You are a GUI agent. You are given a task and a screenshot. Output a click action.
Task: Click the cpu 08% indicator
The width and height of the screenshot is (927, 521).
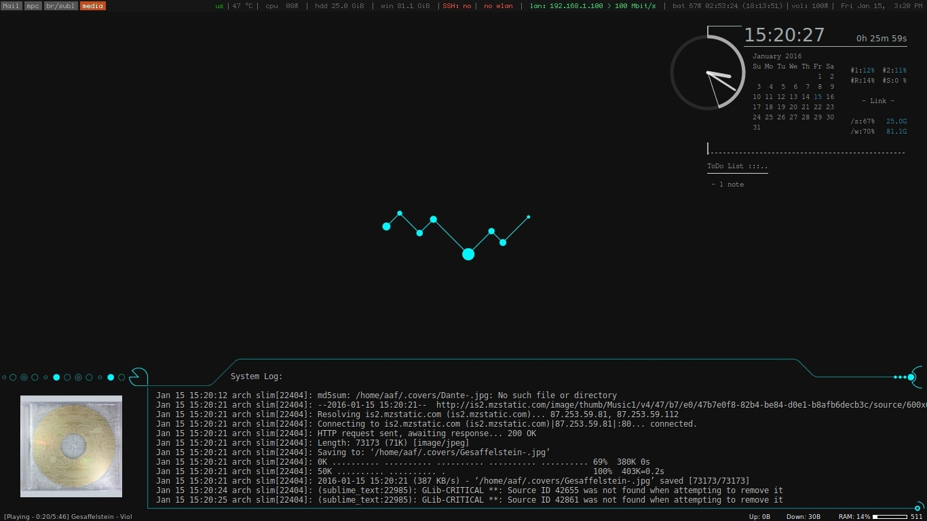click(x=282, y=5)
